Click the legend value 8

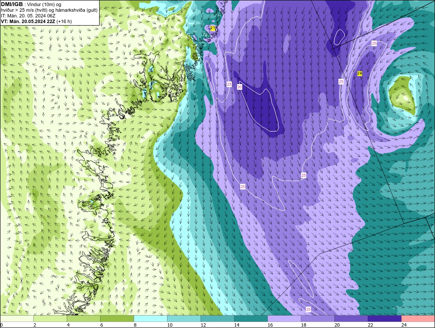135,325
